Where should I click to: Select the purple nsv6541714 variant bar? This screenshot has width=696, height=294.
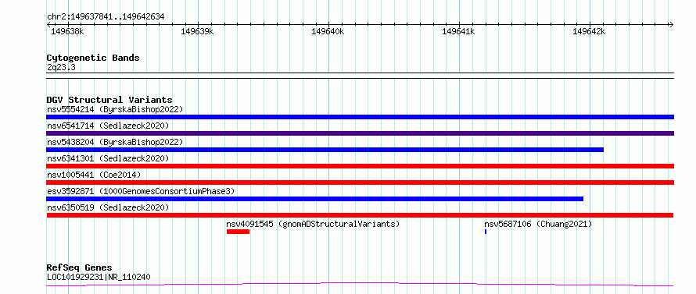tap(360, 133)
